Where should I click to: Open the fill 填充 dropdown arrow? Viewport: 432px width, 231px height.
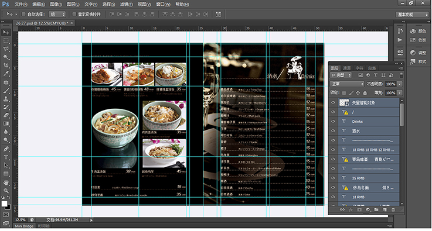point(400,93)
